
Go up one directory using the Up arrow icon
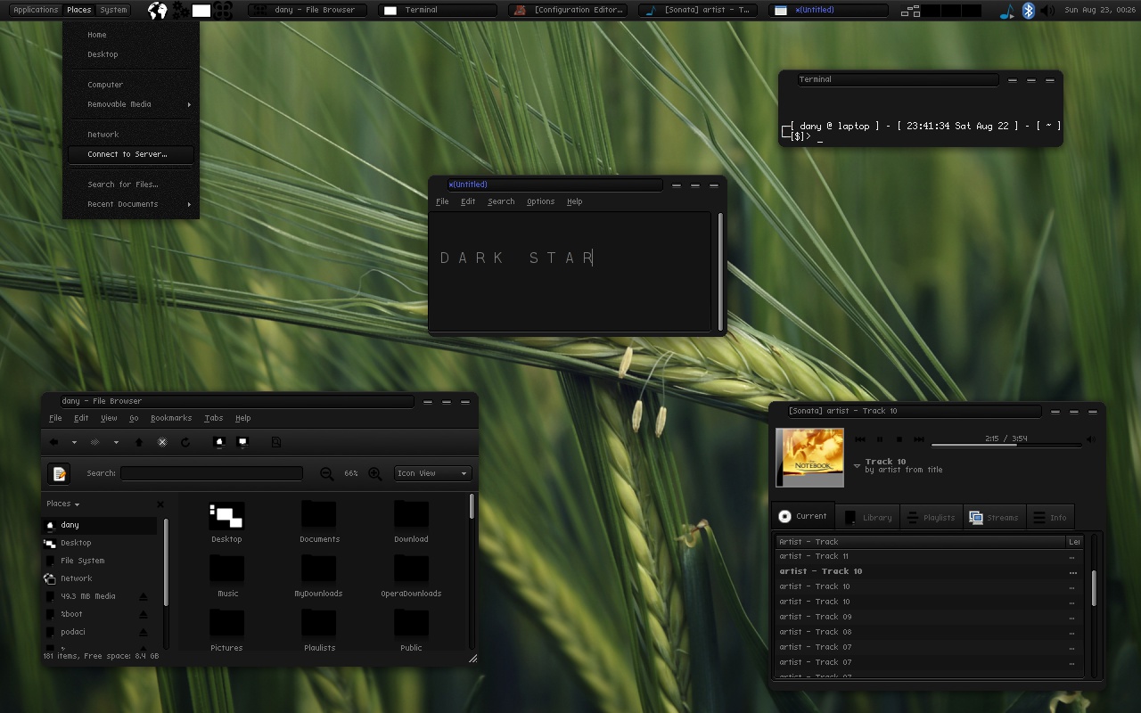coord(138,441)
